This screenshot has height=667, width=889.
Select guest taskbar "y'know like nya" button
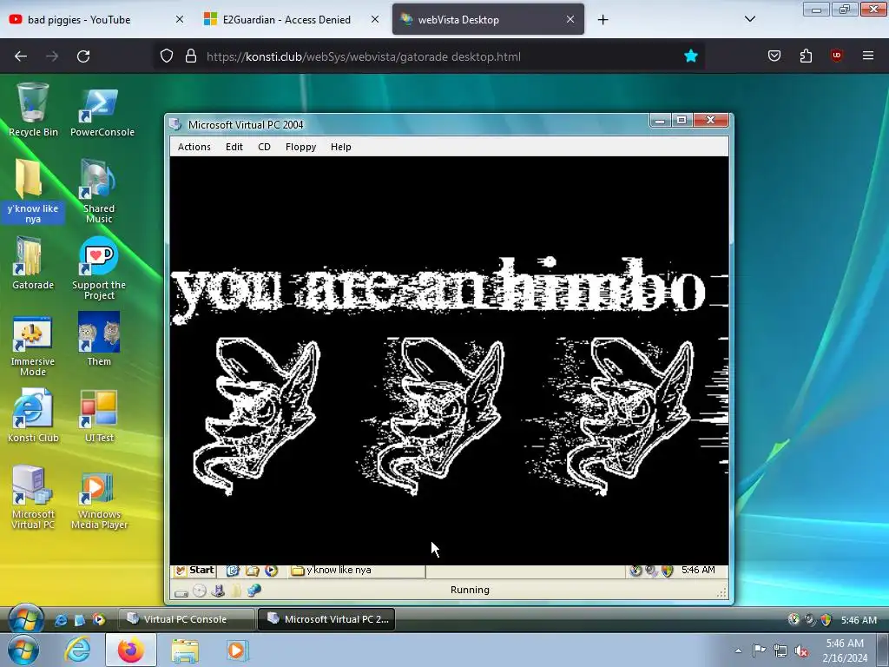[x=356, y=571]
